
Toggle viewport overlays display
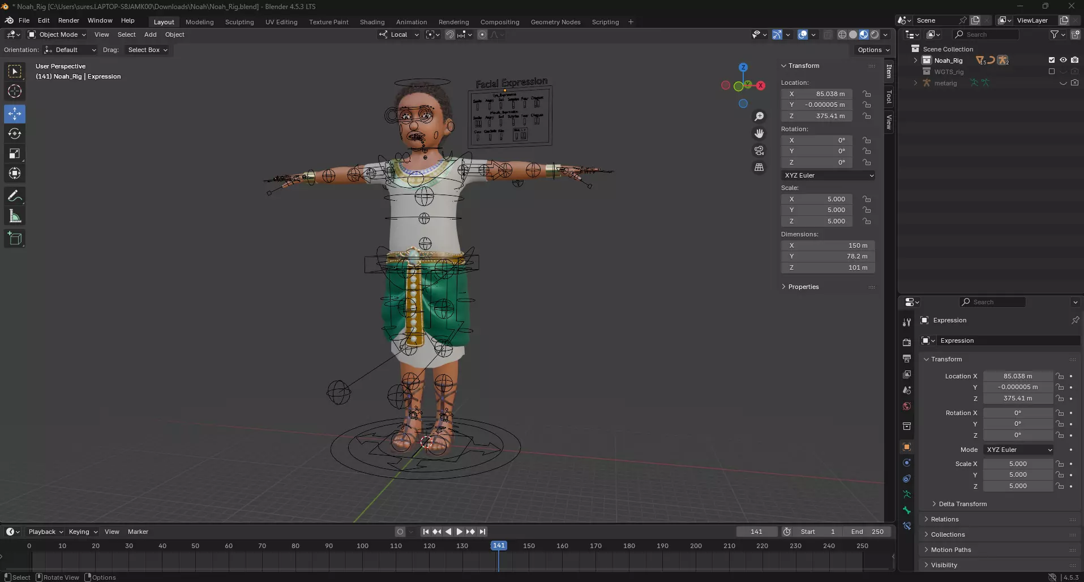[803, 35]
